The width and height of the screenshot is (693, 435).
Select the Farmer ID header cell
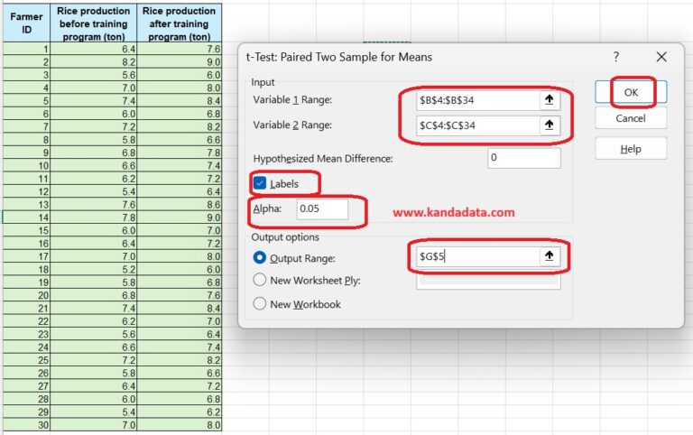24,23
